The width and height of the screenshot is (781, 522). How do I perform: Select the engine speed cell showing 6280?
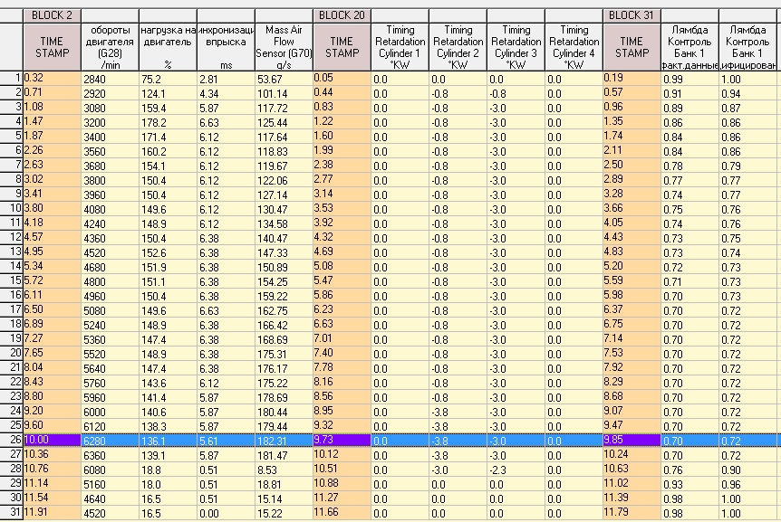pyautogui.click(x=109, y=440)
